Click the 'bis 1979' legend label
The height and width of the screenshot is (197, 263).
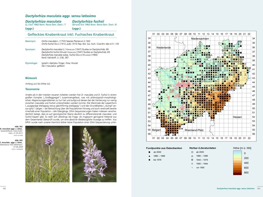[157, 160]
